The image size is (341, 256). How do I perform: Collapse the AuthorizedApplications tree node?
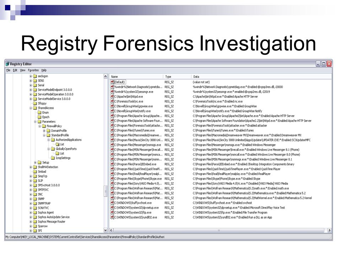pyautogui.click(x=49, y=140)
